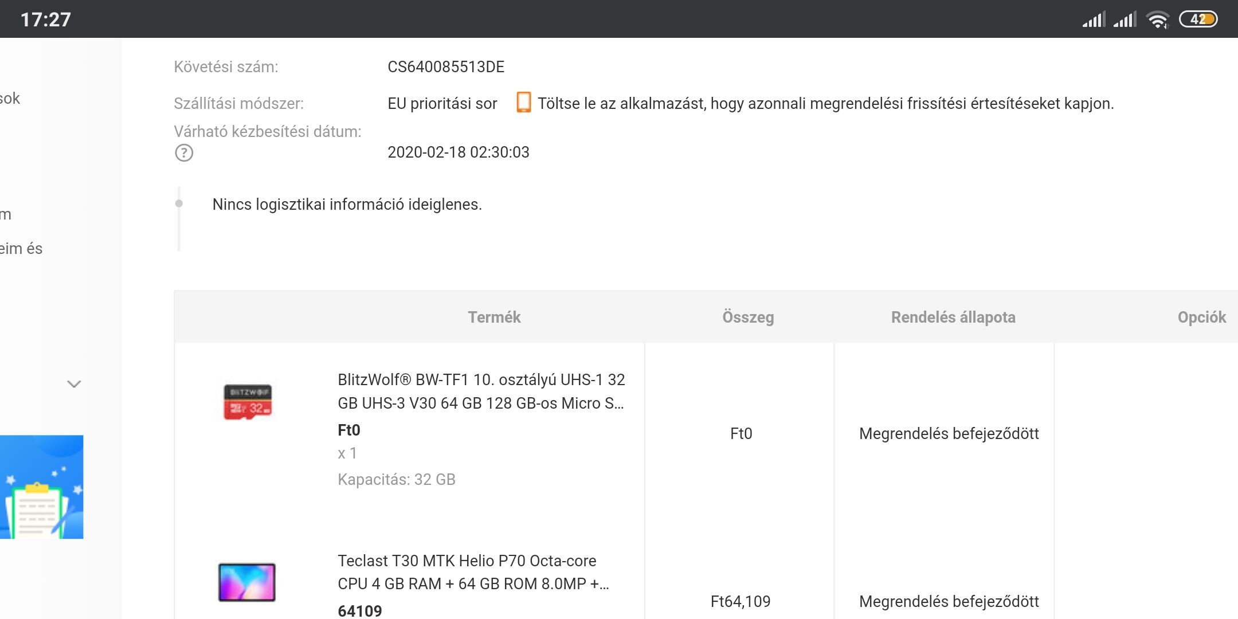The width and height of the screenshot is (1238, 619).
Task: Open the BlitzWolf memory card thumbnail
Action: pos(248,402)
